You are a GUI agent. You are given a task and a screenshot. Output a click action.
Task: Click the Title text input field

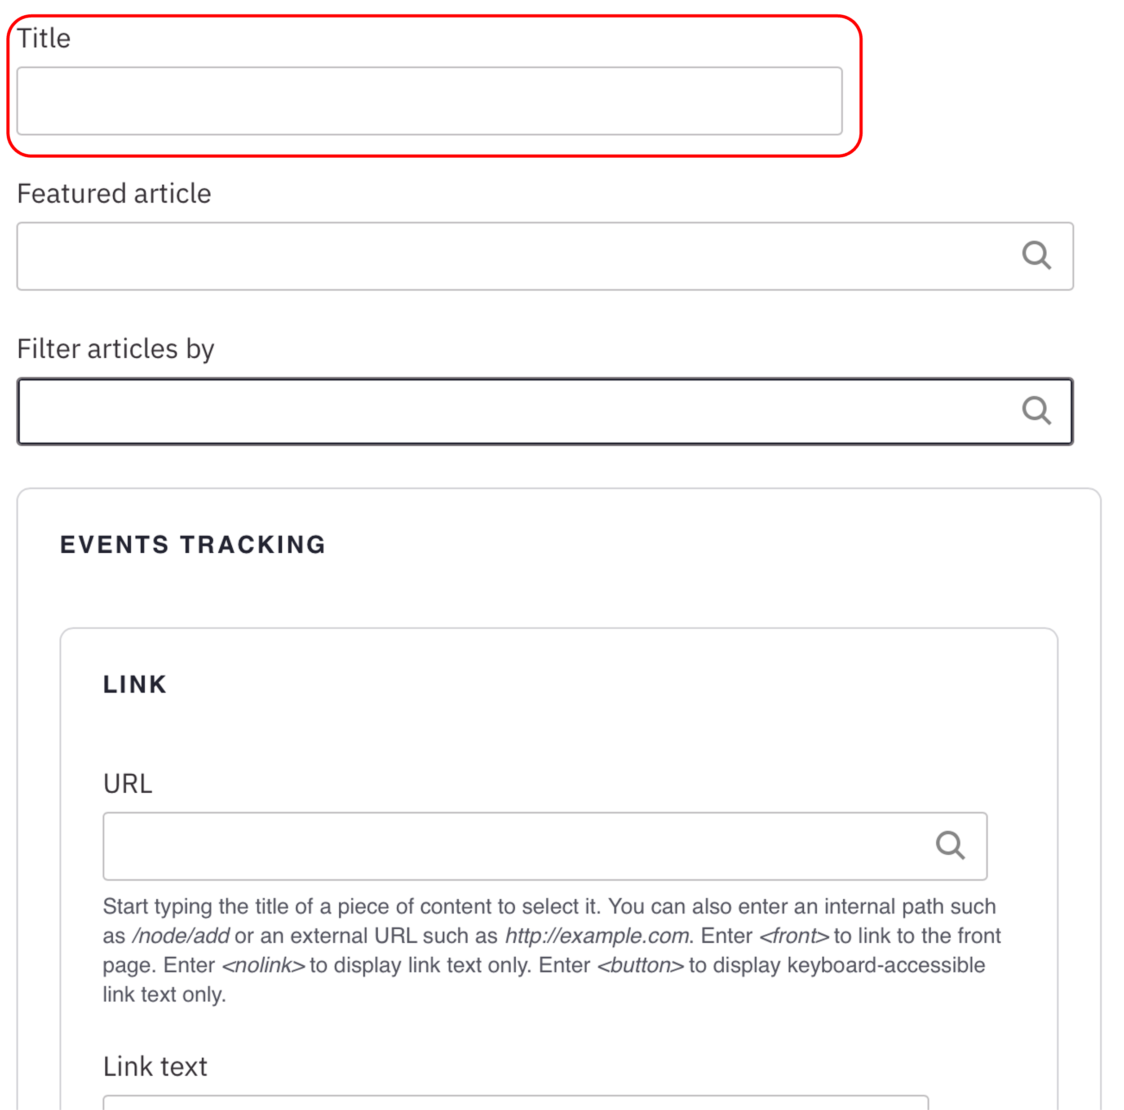tap(429, 101)
